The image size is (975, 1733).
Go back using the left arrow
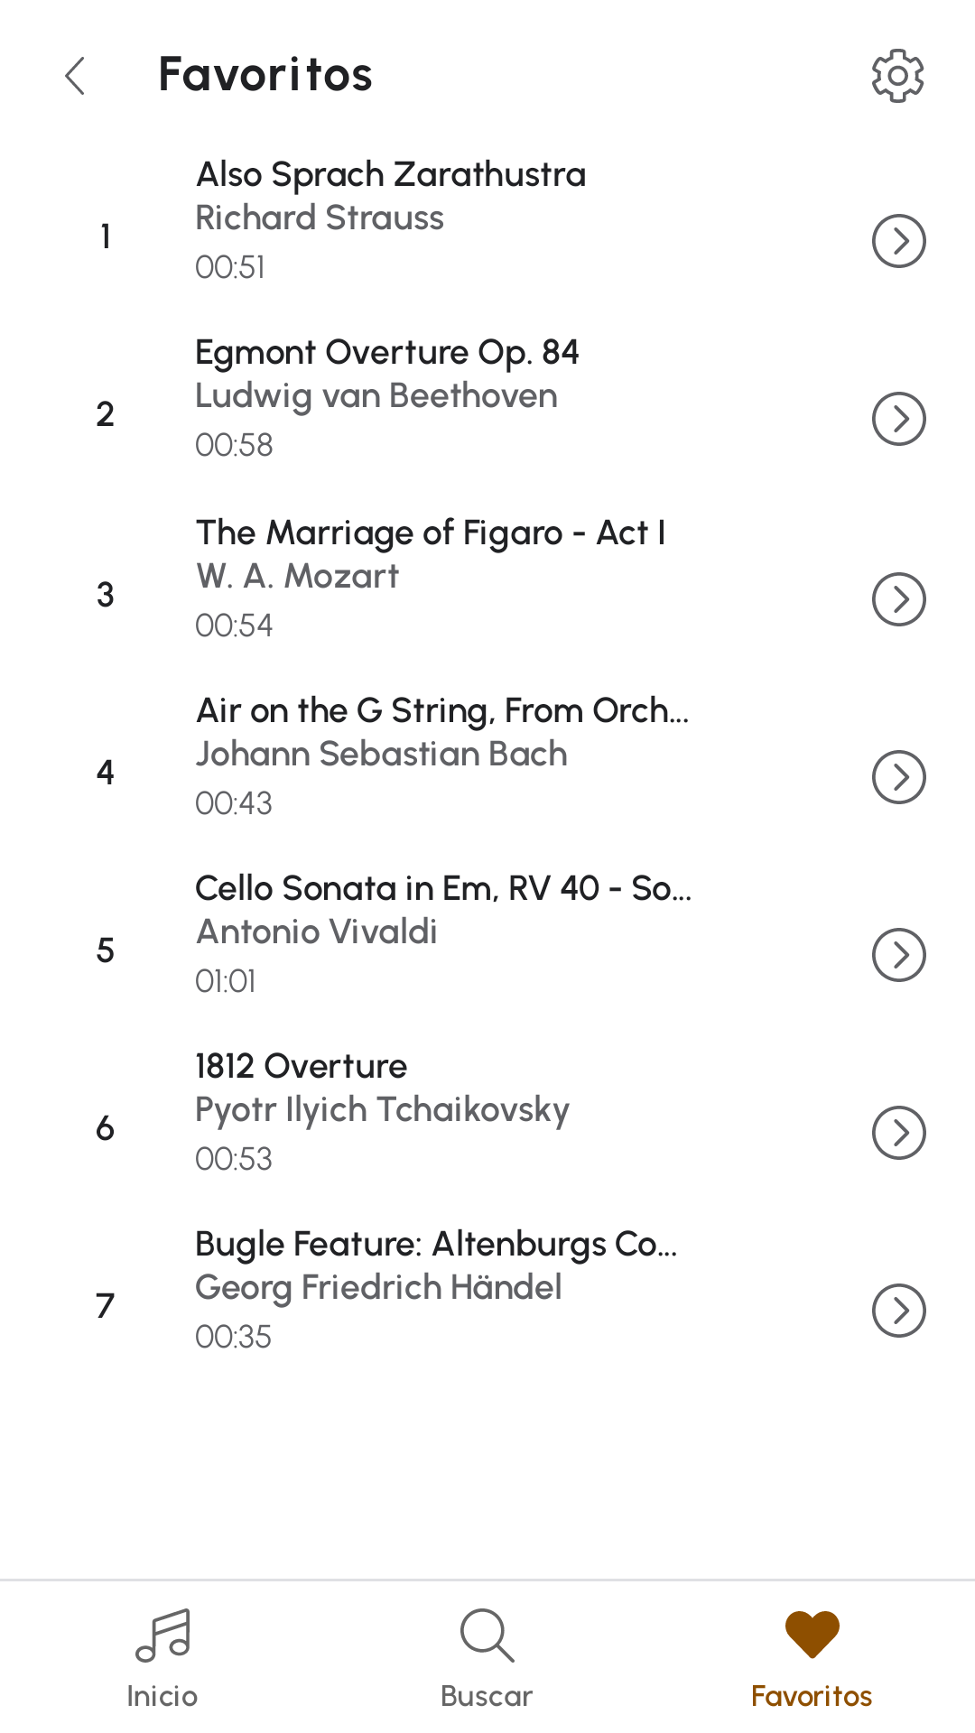[x=75, y=75]
